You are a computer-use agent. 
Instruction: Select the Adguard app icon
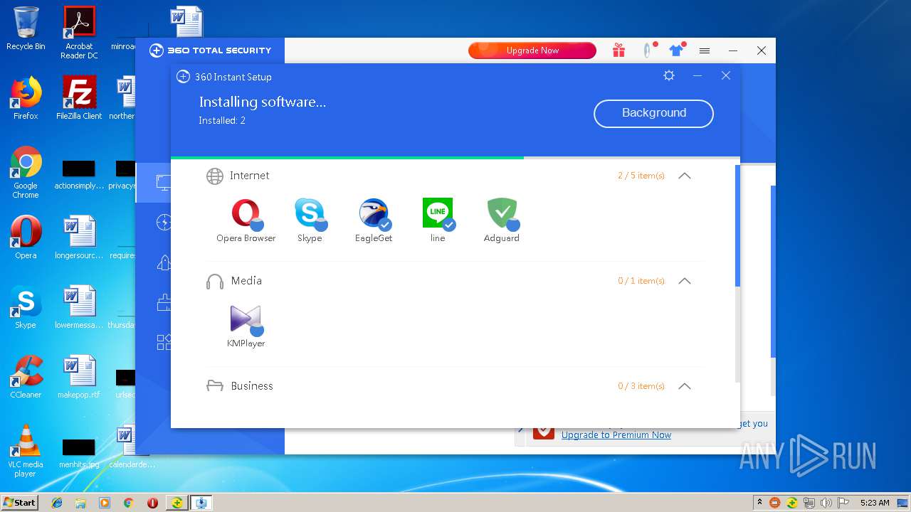pos(502,213)
